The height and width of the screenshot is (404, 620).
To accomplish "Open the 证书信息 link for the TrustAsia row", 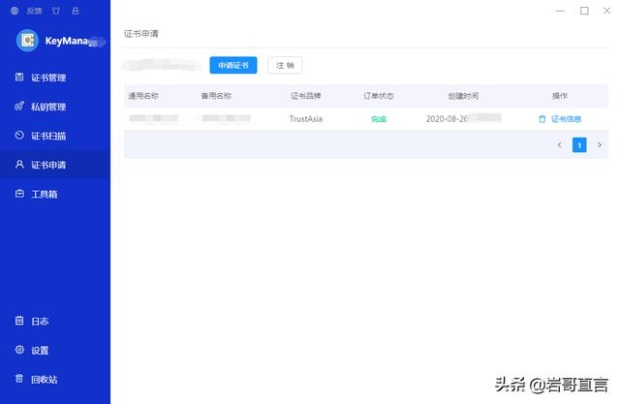I will coord(566,119).
